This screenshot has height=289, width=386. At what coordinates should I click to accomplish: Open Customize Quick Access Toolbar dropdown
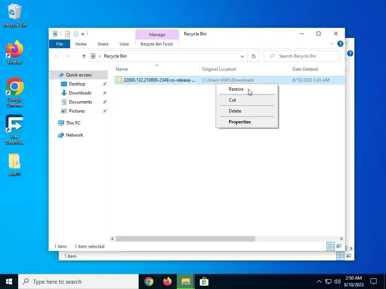coord(83,34)
